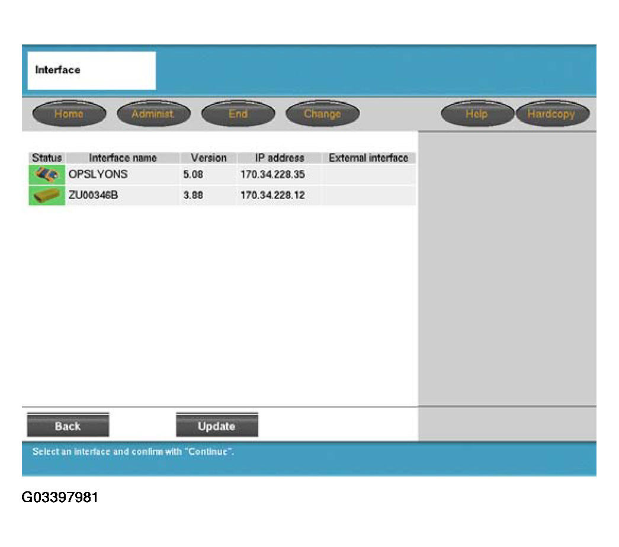Click the Status column header
619x547 pixels.
(47, 158)
